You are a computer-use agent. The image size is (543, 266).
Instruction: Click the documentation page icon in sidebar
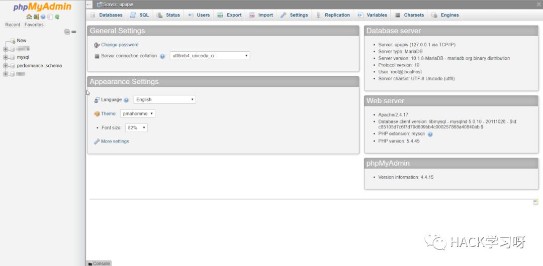coord(50,17)
